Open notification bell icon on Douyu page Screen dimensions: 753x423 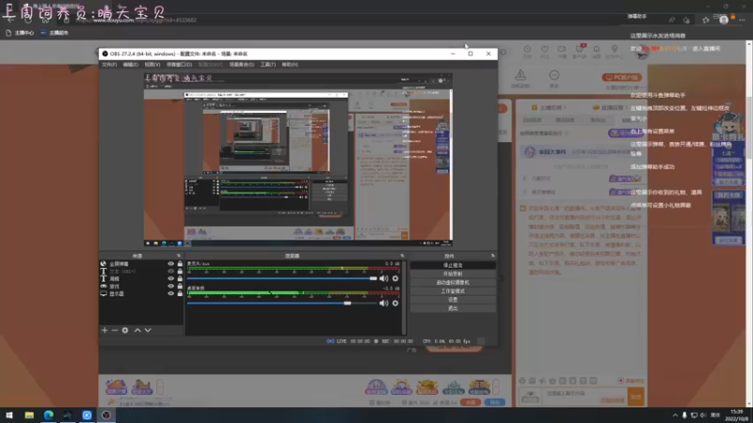[597, 50]
